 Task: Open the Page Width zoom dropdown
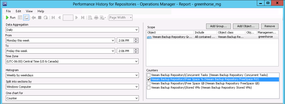pyautogui.click(x=121, y=18)
